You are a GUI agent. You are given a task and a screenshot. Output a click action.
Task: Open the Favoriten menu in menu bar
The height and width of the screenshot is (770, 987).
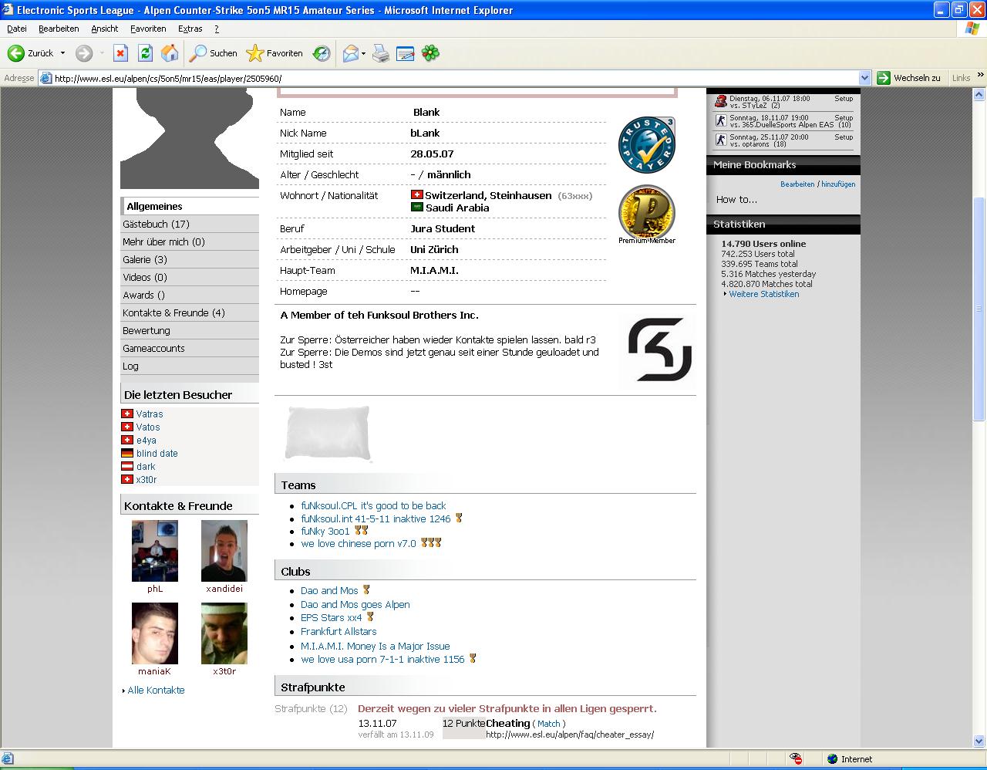148,29
